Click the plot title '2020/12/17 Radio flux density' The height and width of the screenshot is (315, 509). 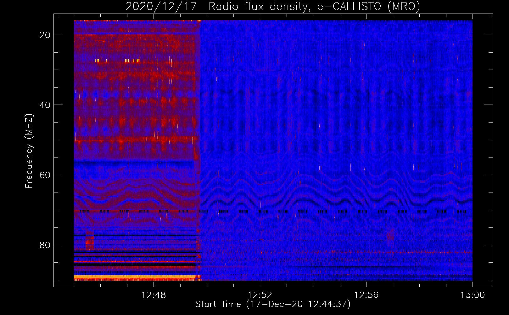point(273,6)
